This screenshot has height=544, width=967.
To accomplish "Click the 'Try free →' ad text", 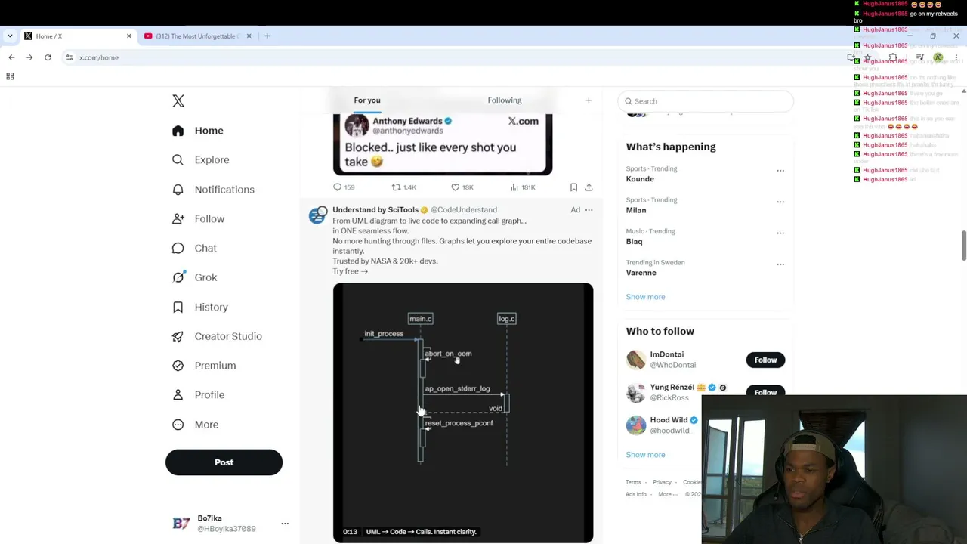I will click(x=350, y=271).
